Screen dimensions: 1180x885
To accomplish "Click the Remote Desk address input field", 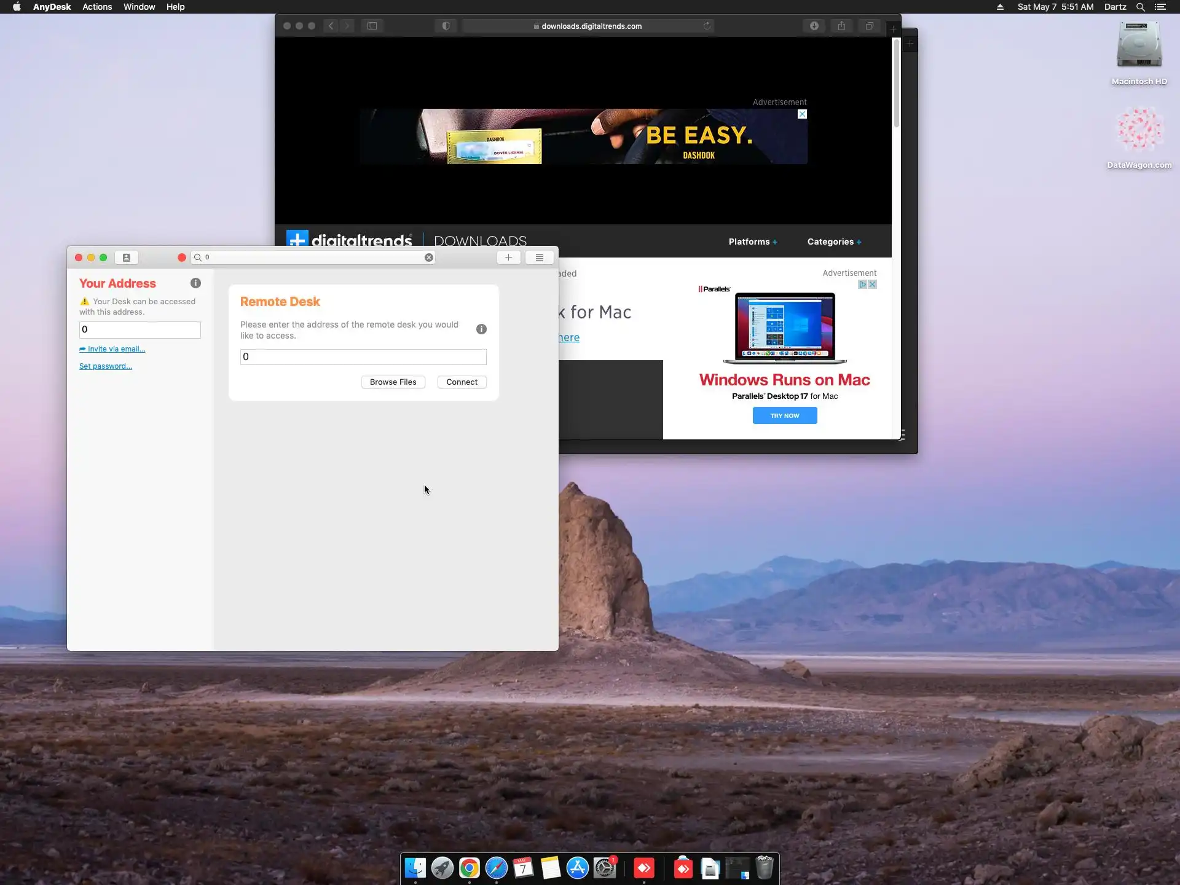I will (x=363, y=357).
